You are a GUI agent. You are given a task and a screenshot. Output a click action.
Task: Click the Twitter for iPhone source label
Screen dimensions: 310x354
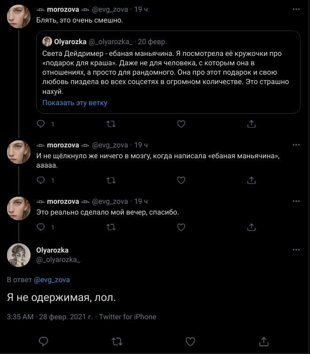pos(128,317)
